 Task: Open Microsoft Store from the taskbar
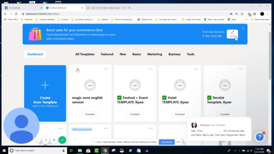[x=88, y=151]
